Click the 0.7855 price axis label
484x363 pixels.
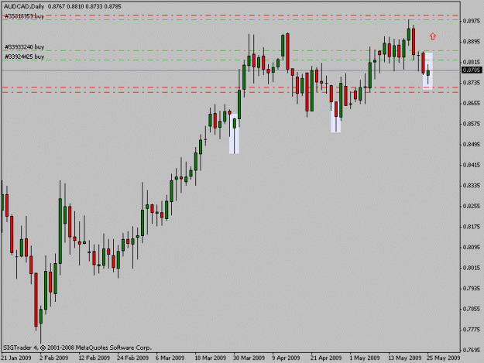click(472, 309)
